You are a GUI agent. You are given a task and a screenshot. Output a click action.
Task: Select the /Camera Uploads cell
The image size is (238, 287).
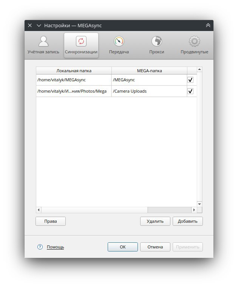tap(149, 91)
